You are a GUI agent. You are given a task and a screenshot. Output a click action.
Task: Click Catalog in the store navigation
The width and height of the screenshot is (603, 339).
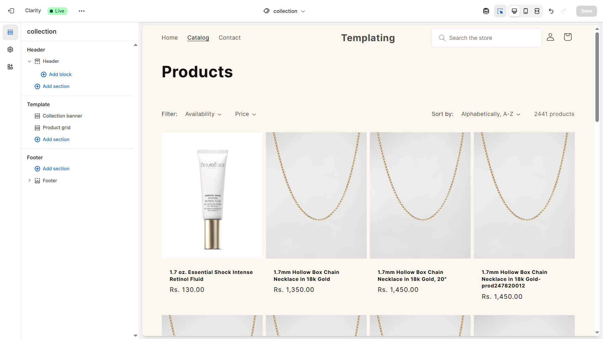pyautogui.click(x=198, y=38)
